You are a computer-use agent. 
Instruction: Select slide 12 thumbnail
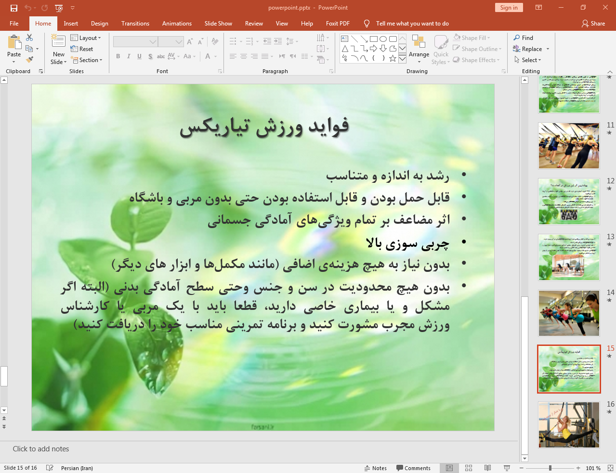tap(569, 202)
